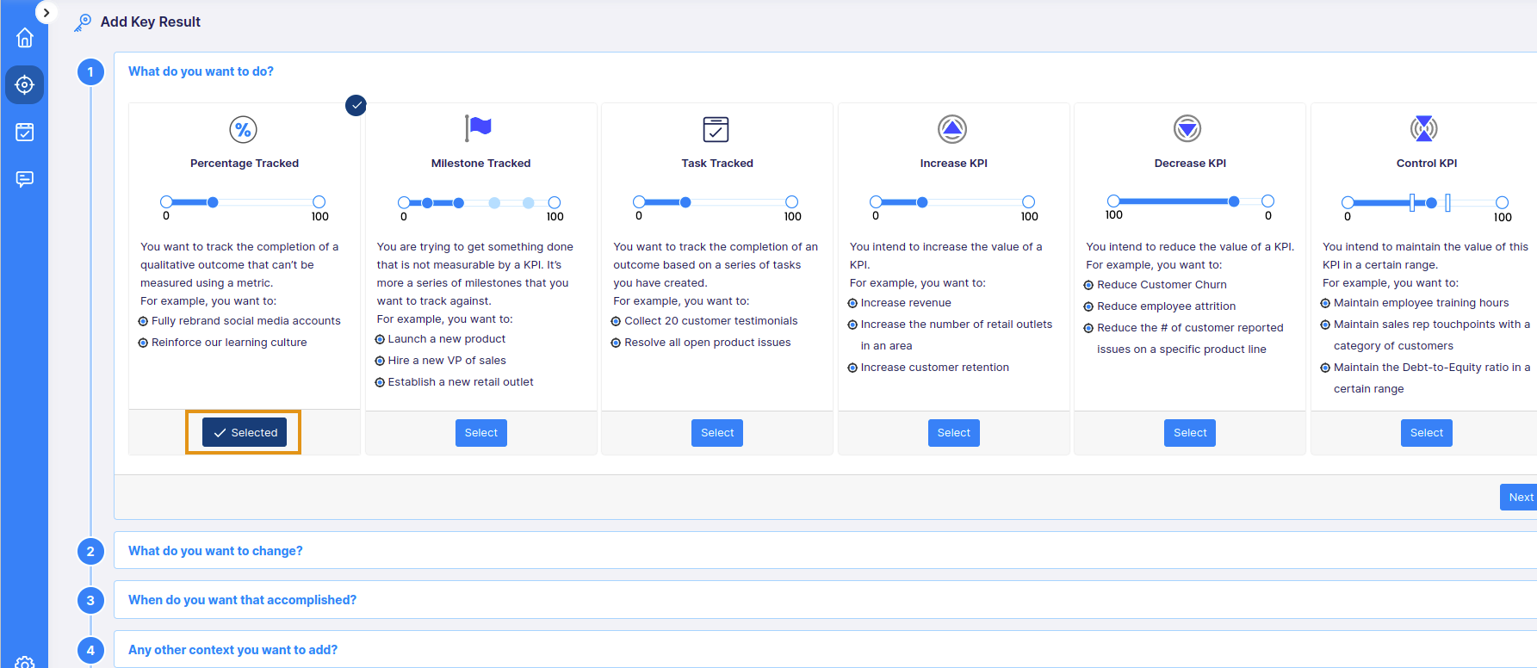
Task: Click 'Collect 20 customer testimonials' example
Action: [711, 321]
